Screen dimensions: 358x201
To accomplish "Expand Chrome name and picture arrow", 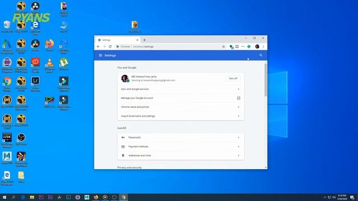I will click(239, 107).
